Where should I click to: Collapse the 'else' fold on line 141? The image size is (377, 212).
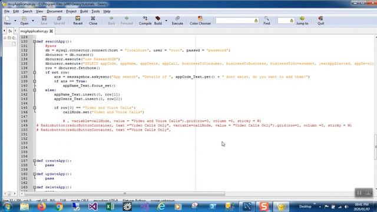(35, 90)
